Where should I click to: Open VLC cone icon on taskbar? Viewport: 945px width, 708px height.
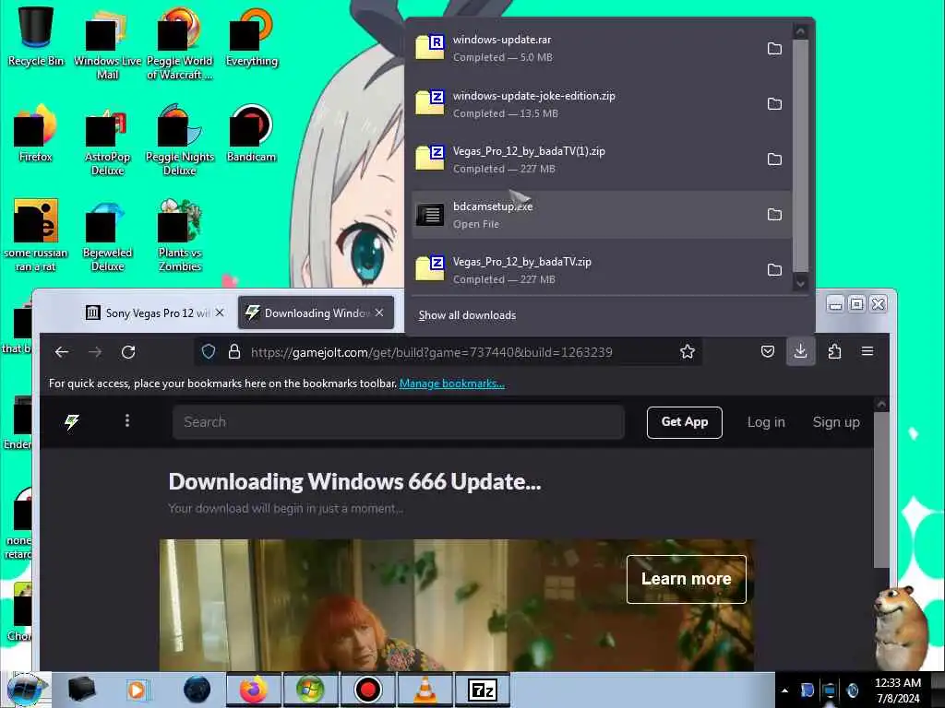click(x=425, y=690)
